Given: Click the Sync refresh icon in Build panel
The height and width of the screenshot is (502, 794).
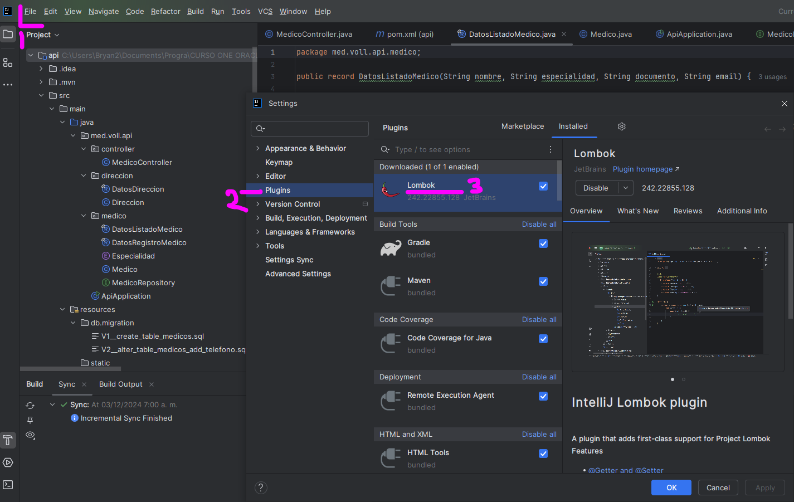Looking at the screenshot, I should (30, 405).
